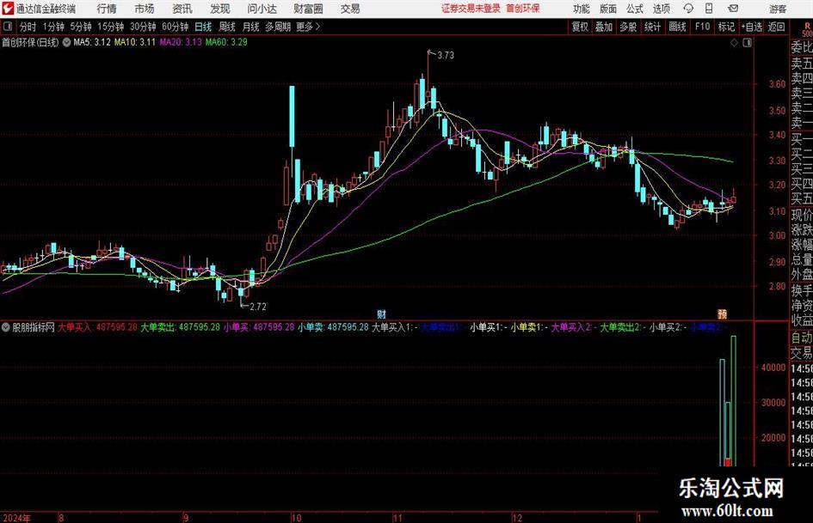Open the 发现 menu
813x523 pixels.
pyautogui.click(x=220, y=9)
